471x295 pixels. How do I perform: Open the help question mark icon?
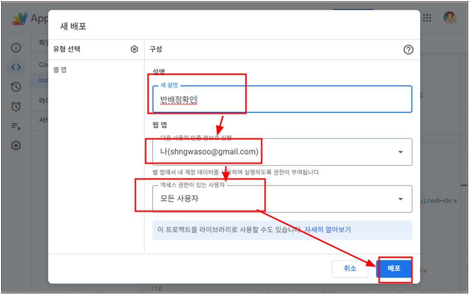tap(408, 49)
